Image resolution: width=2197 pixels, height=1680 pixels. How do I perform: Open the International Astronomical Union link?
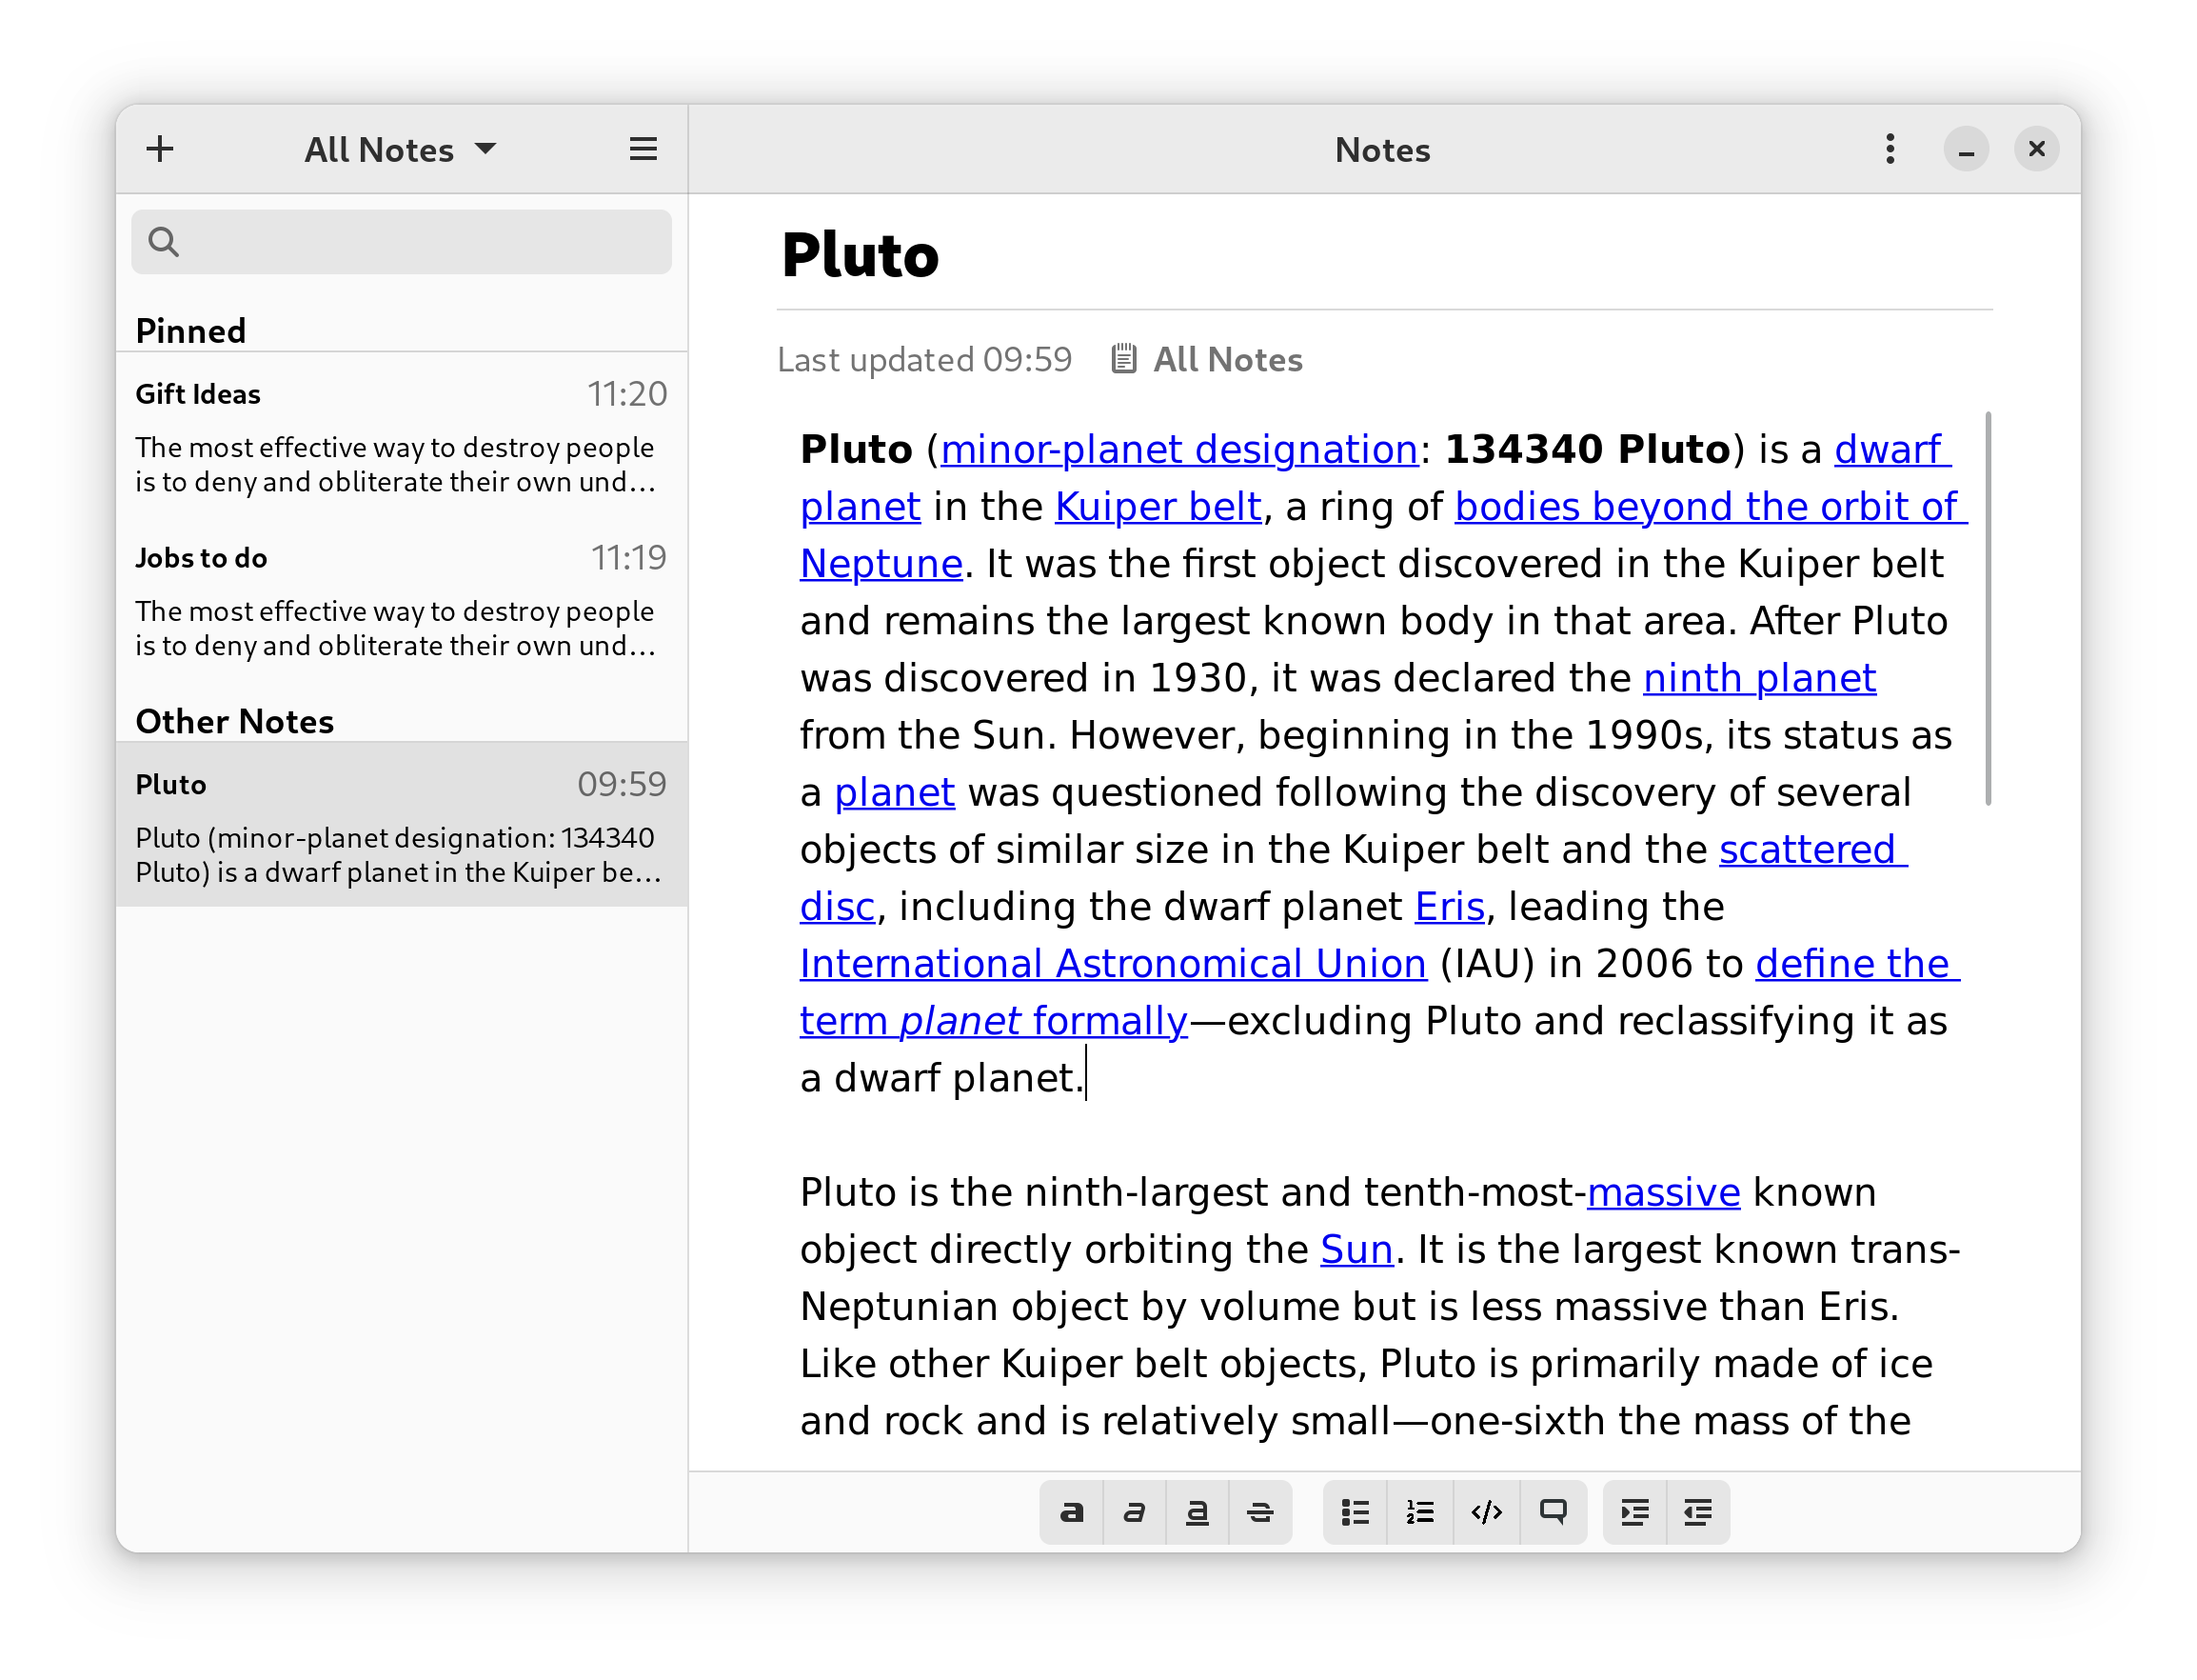tap(1113, 964)
